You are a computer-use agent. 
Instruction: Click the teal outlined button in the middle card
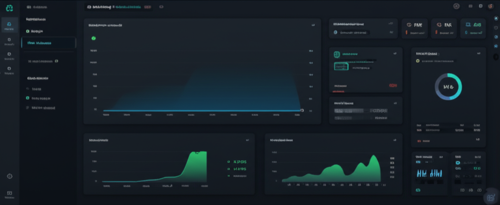[344, 66]
